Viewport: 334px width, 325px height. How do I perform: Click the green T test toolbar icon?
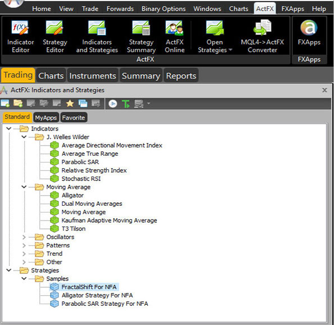[126, 104]
